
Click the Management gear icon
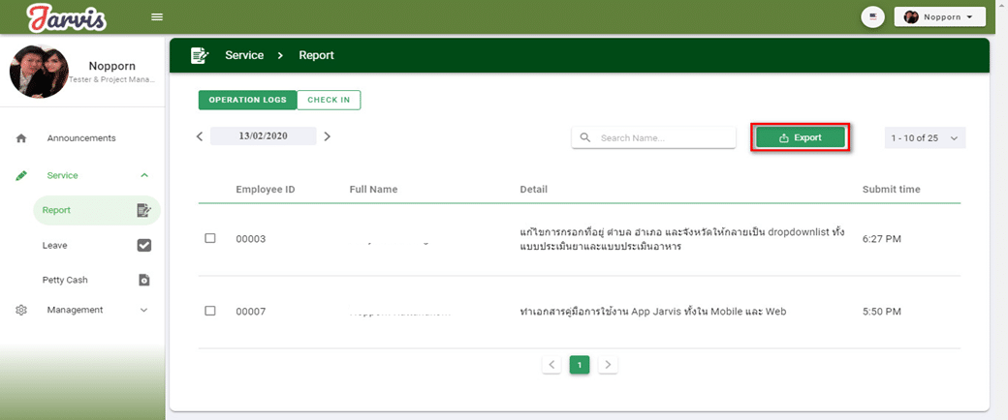click(x=21, y=311)
